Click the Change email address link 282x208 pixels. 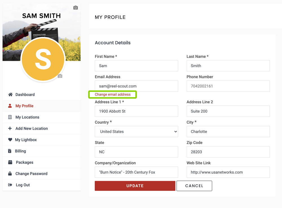point(113,95)
